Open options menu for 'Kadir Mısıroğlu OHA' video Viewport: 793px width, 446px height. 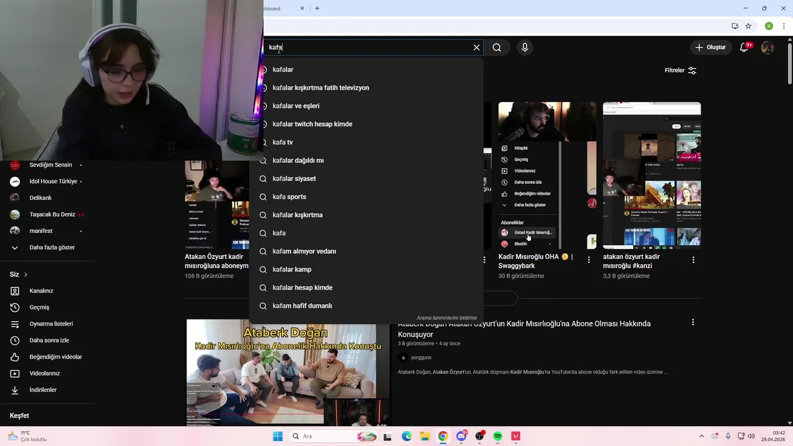tap(589, 260)
